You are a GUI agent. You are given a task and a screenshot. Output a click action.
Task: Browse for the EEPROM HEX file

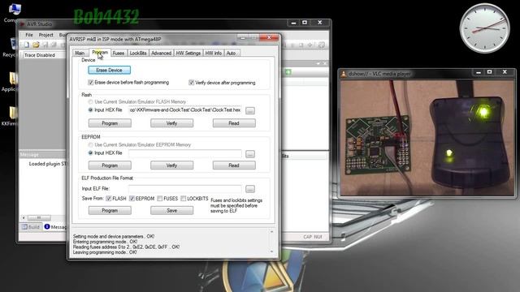[250, 154]
